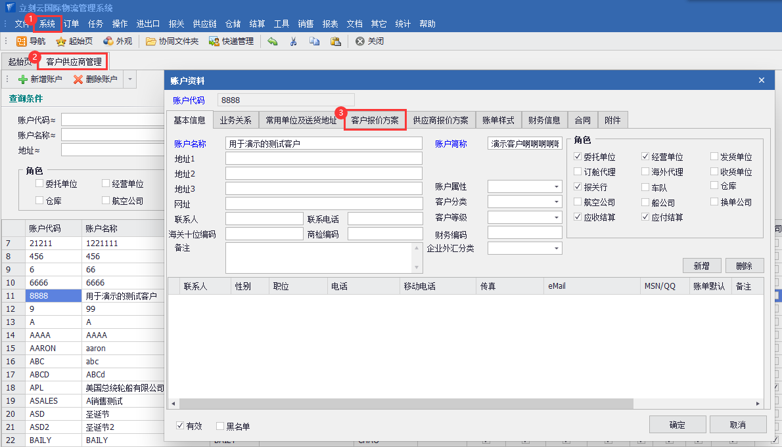Viewport: 782px width, 447px height.
Task: Click the 外观 appearance icon
Action: pos(108,41)
